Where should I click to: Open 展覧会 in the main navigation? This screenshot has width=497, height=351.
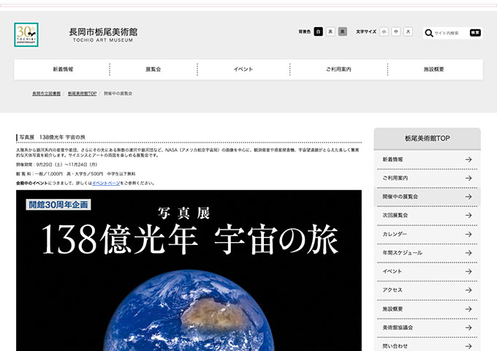point(153,69)
